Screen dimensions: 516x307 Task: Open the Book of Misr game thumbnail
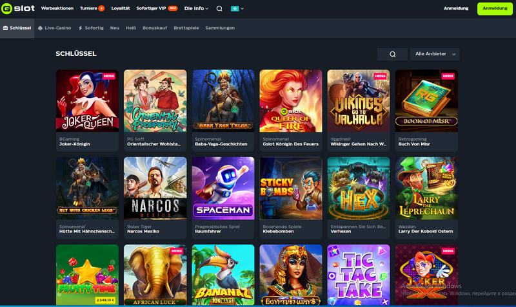pyautogui.click(x=426, y=100)
